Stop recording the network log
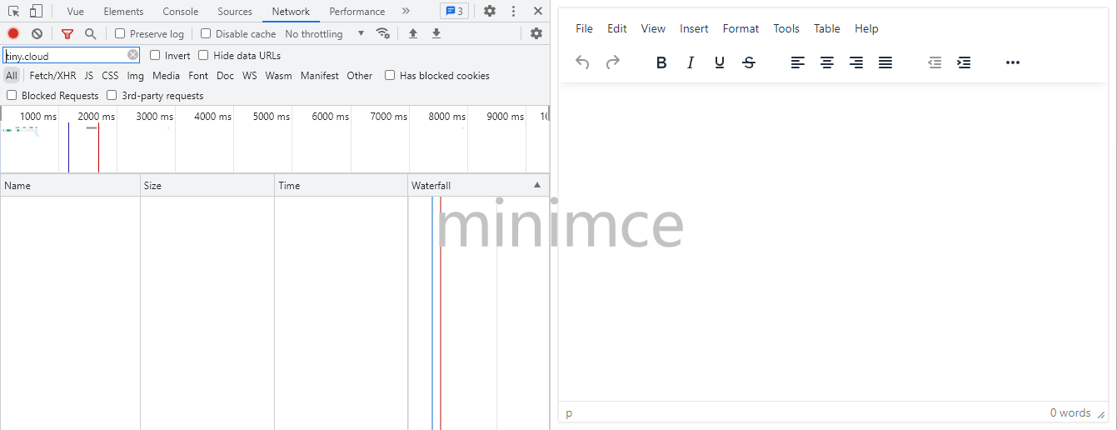The width and height of the screenshot is (1117, 430). tap(13, 33)
